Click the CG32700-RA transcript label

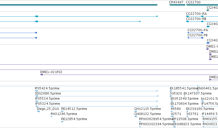(x=196, y=14)
